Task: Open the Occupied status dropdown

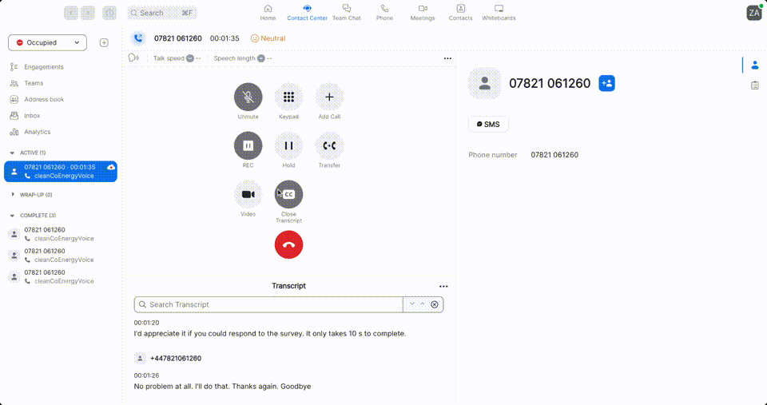Action: coord(47,42)
